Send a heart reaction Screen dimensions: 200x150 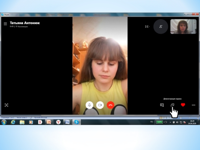tap(183, 105)
